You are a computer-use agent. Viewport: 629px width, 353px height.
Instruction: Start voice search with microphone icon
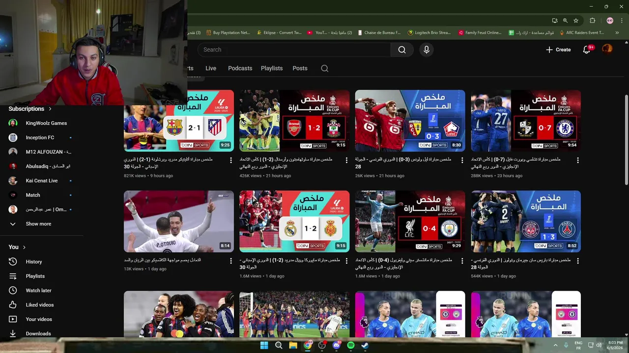(427, 50)
